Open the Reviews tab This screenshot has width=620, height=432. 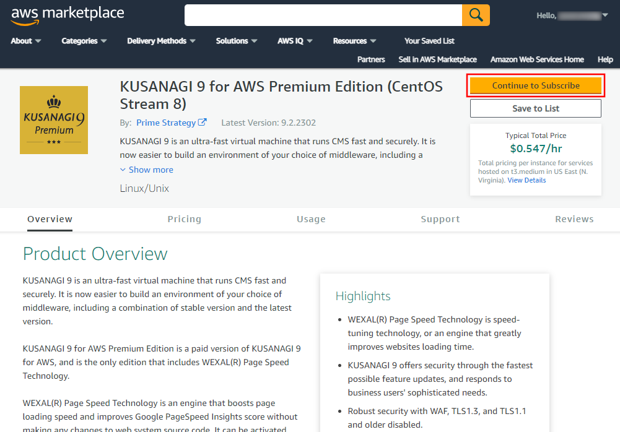tap(575, 219)
